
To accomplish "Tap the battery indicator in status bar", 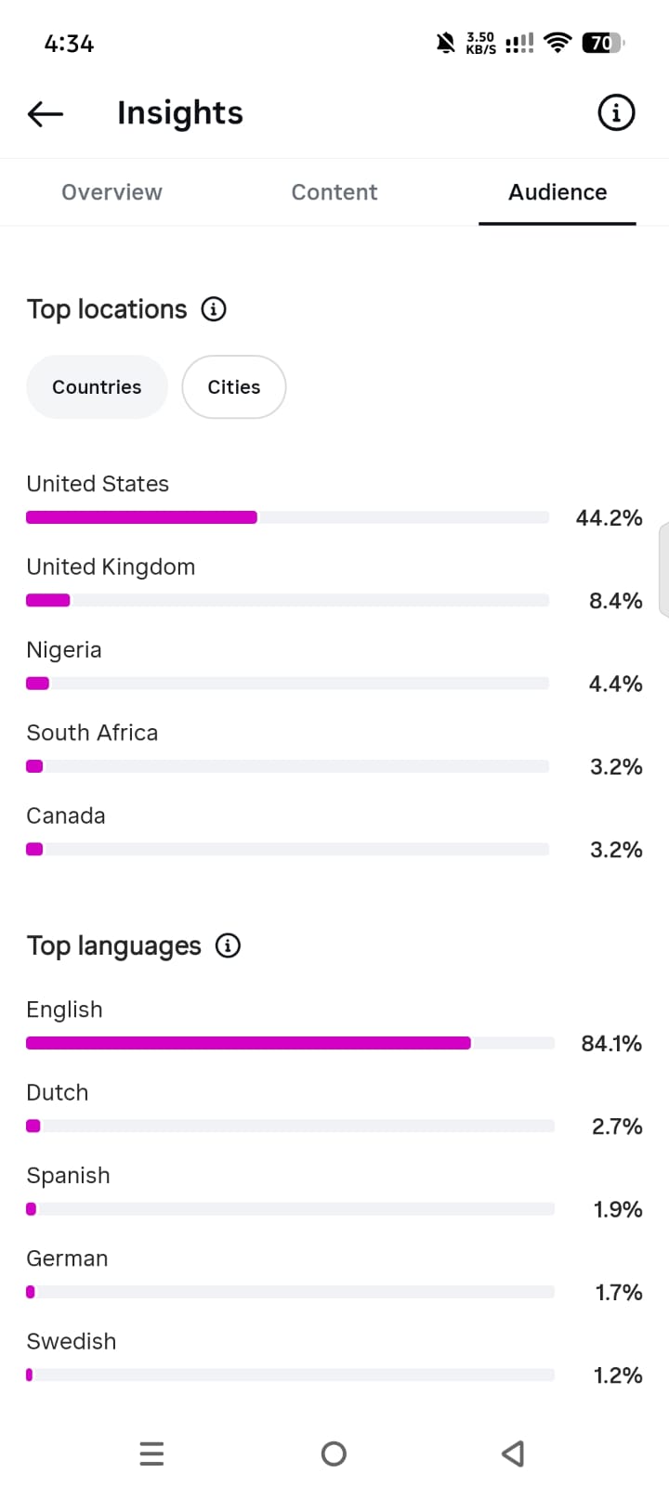I will pyautogui.click(x=603, y=43).
